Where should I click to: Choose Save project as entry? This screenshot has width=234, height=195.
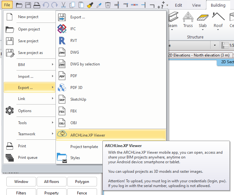(29, 53)
